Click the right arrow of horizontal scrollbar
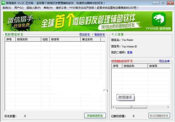The height and width of the screenshot is (122, 175). [168, 107]
